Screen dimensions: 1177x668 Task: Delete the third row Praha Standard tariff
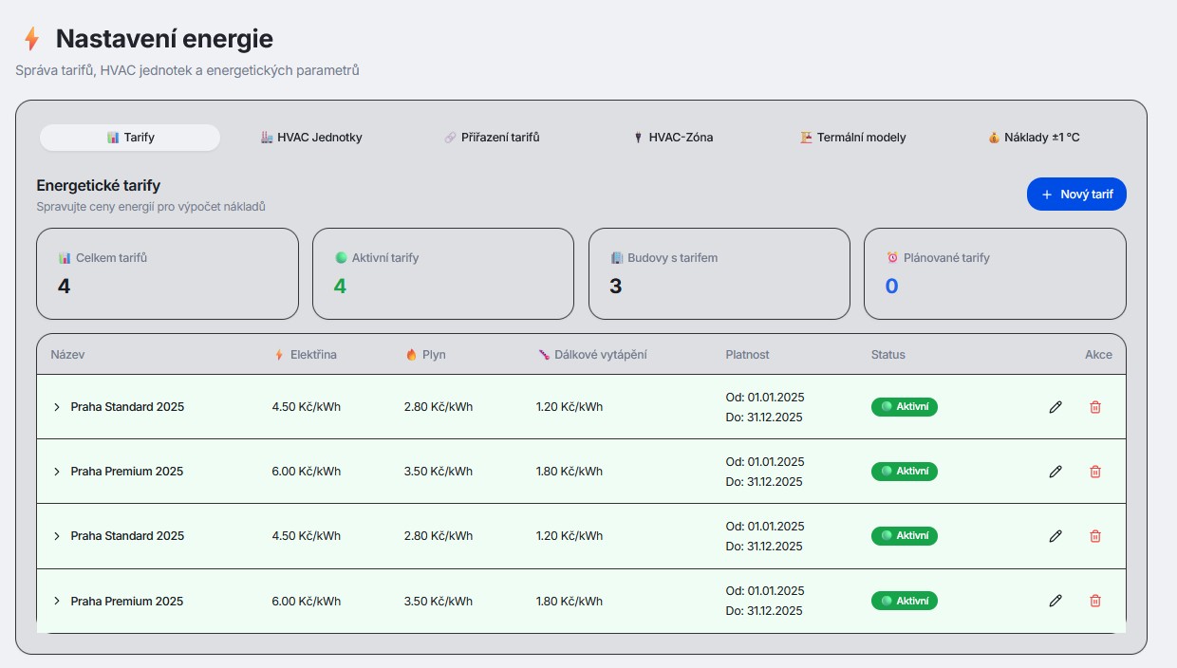tap(1094, 536)
